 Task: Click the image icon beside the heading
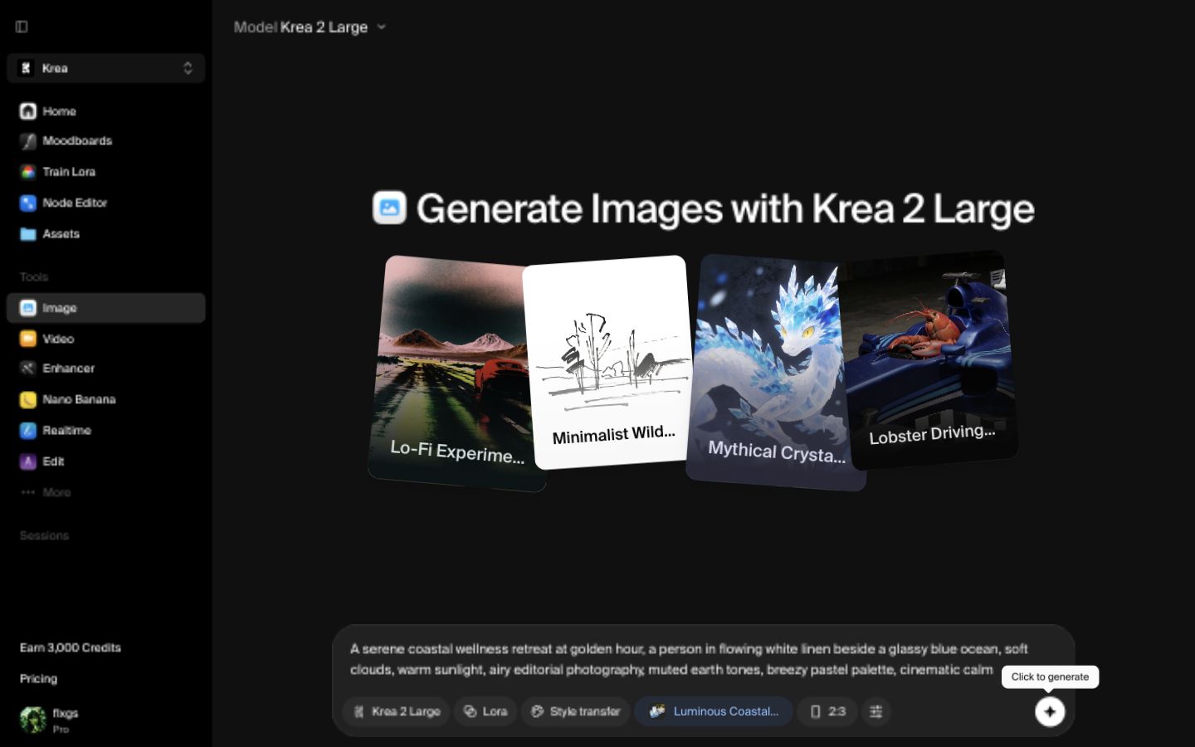[390, 207]
